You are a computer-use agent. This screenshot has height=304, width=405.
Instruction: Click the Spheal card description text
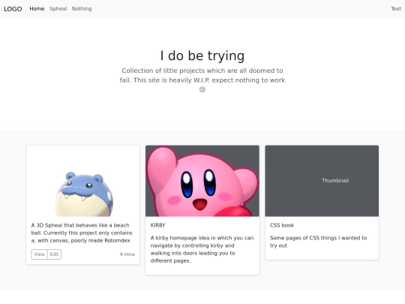pos(82,233)
